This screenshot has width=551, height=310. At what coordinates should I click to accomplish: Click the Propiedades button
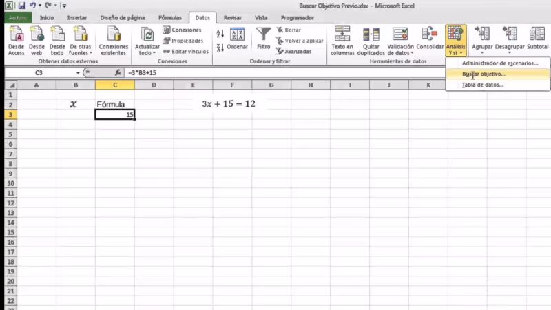(x=183, y=41)
